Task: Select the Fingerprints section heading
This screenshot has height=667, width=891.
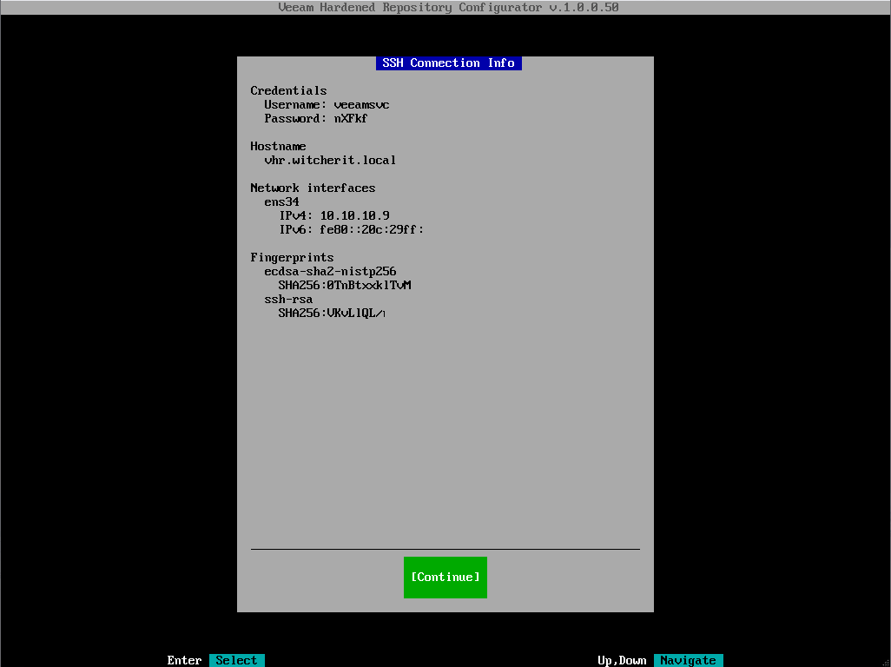Action: click(x=292, y=258)
